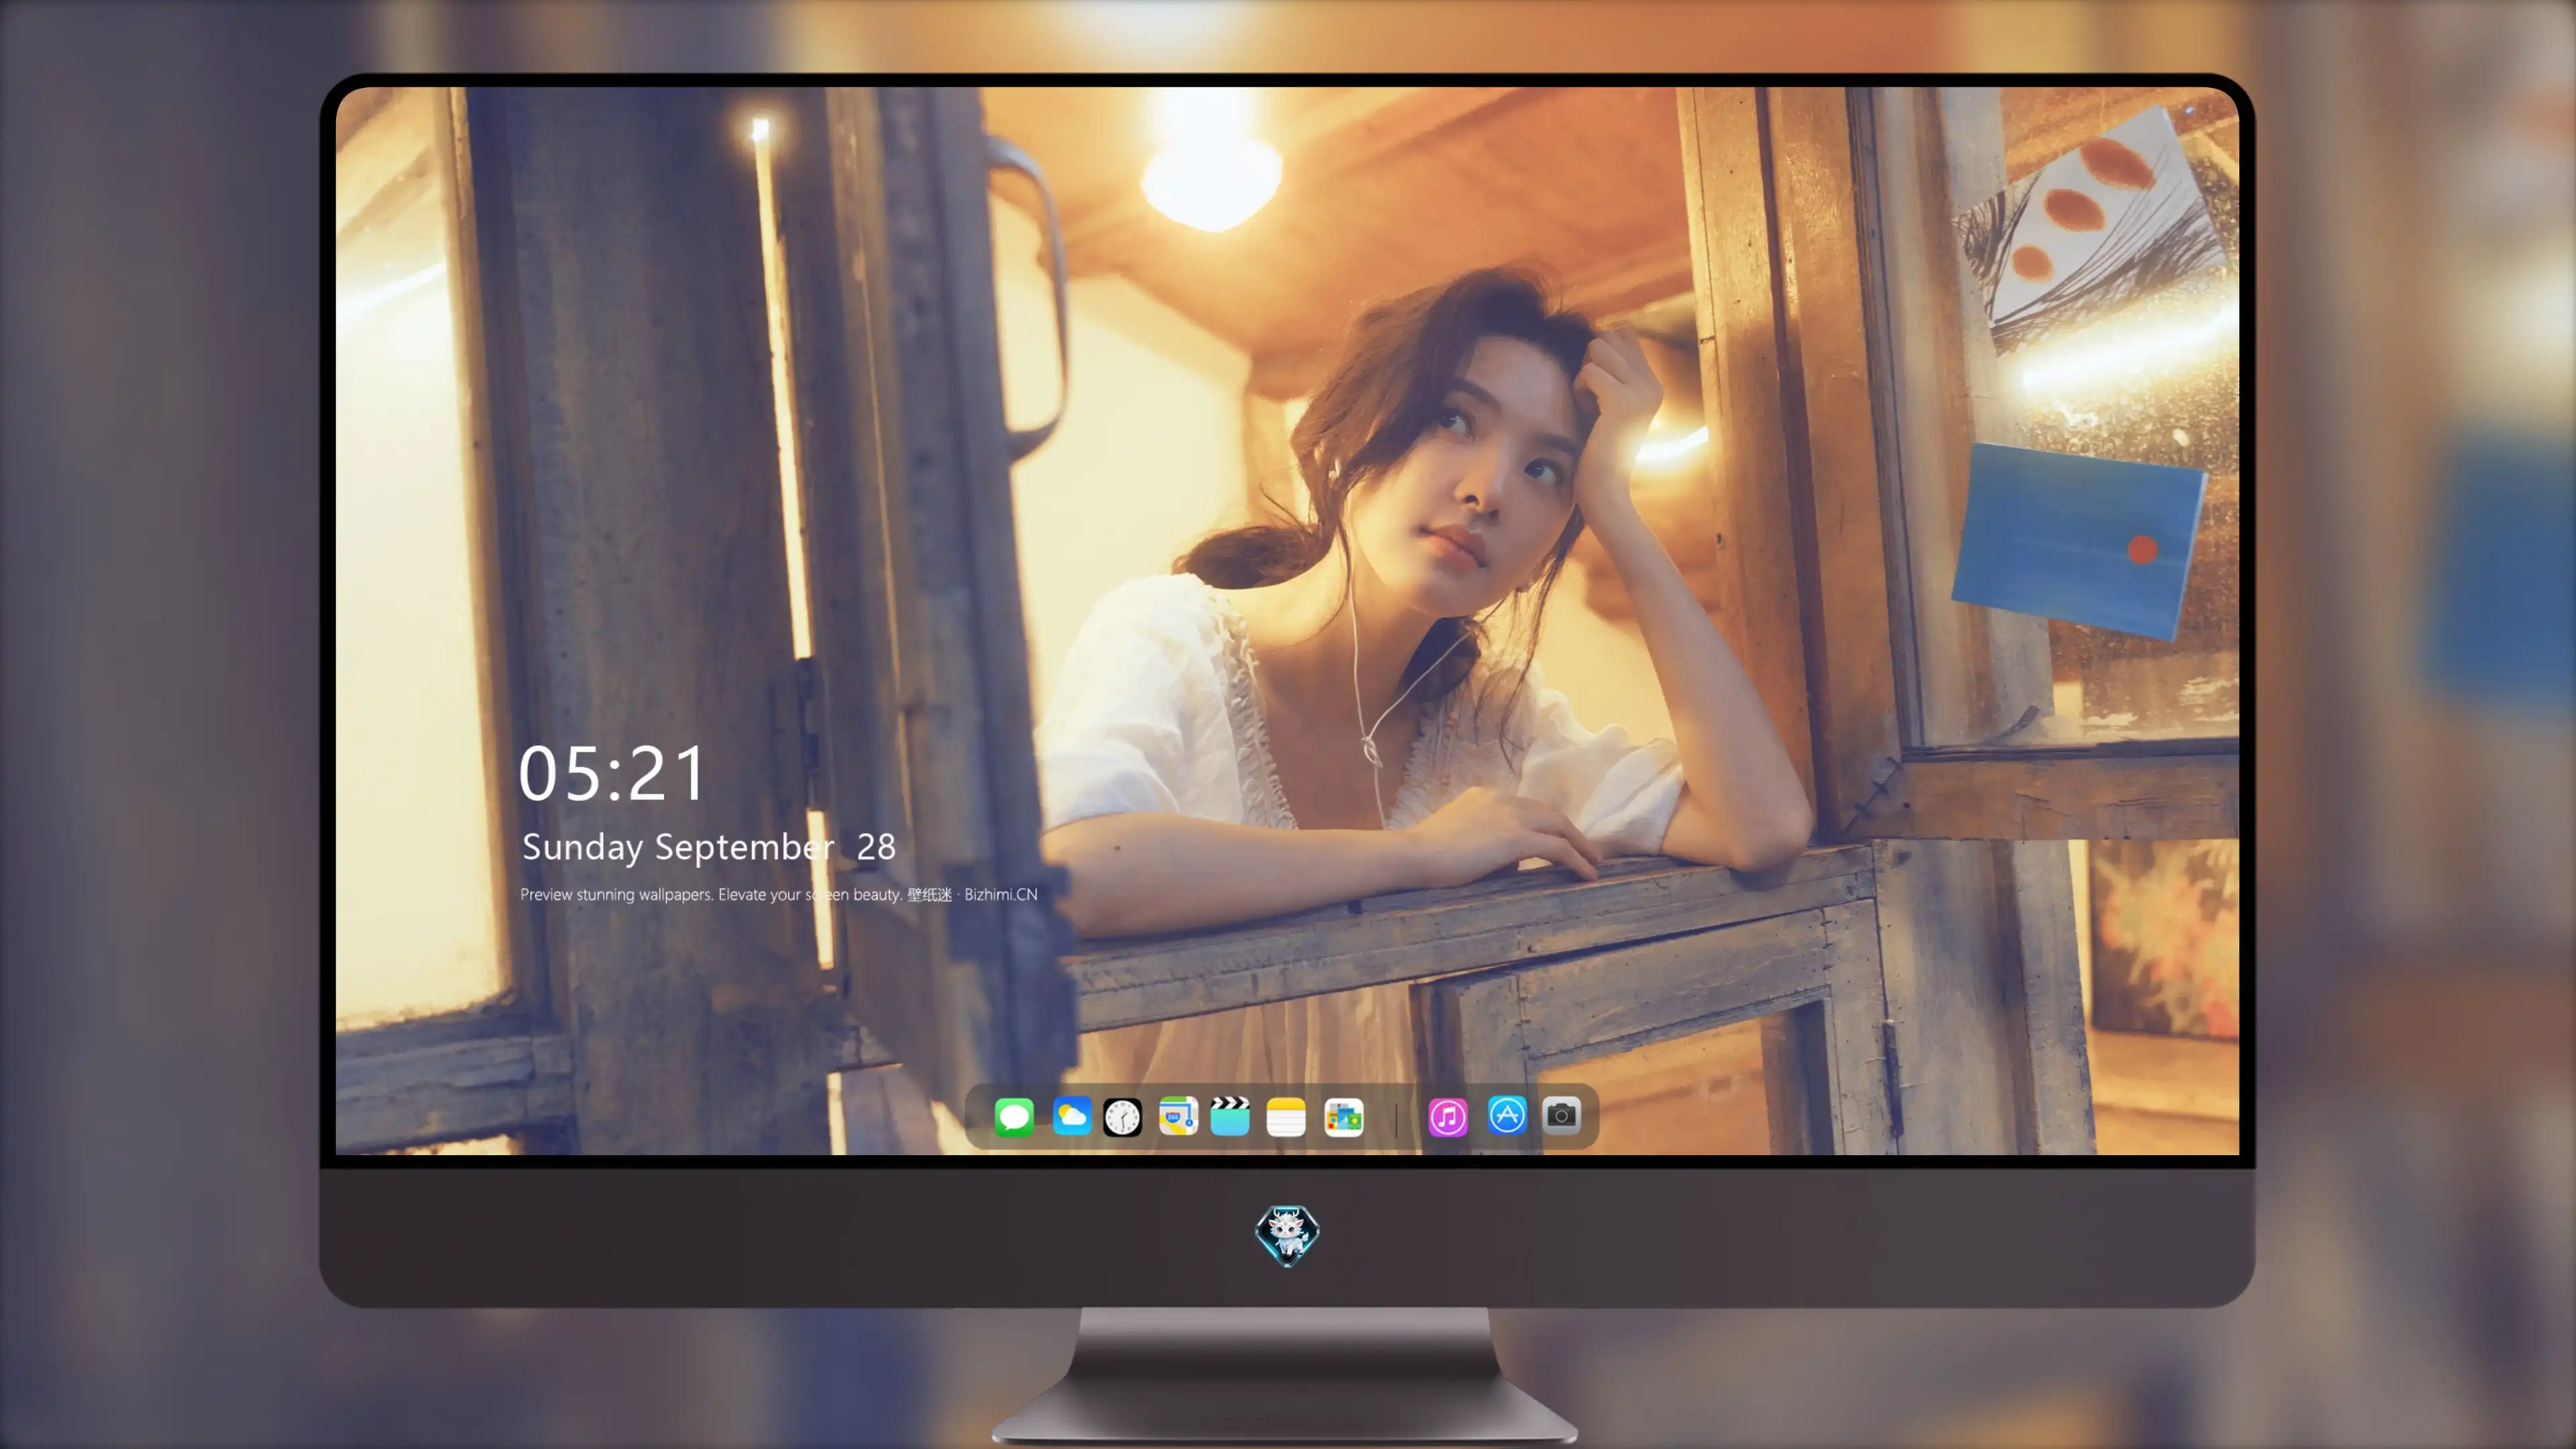Open the Newsstand magazines icon
Screen dimensions: 2576x1449
pyautogui.click(x=1344, y=1117)
